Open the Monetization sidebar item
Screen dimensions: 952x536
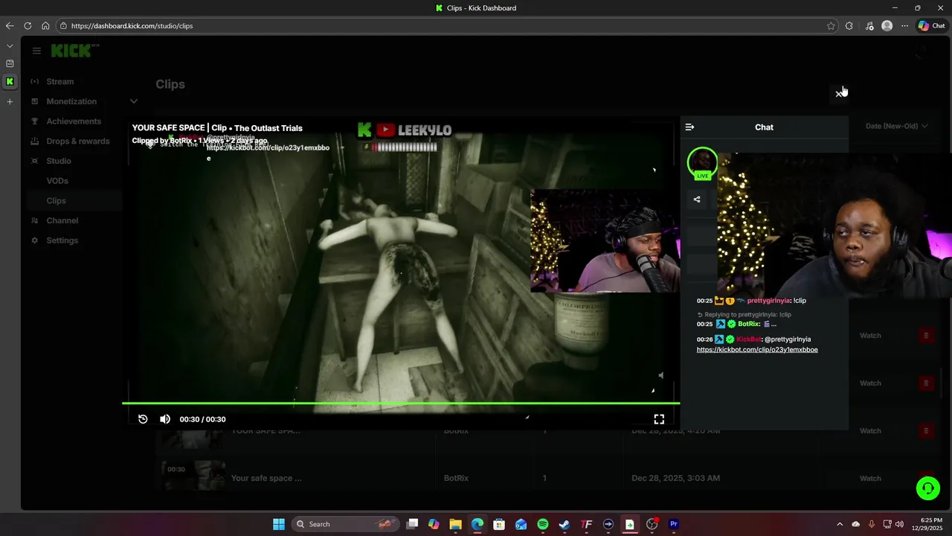[x=71, y=101]
